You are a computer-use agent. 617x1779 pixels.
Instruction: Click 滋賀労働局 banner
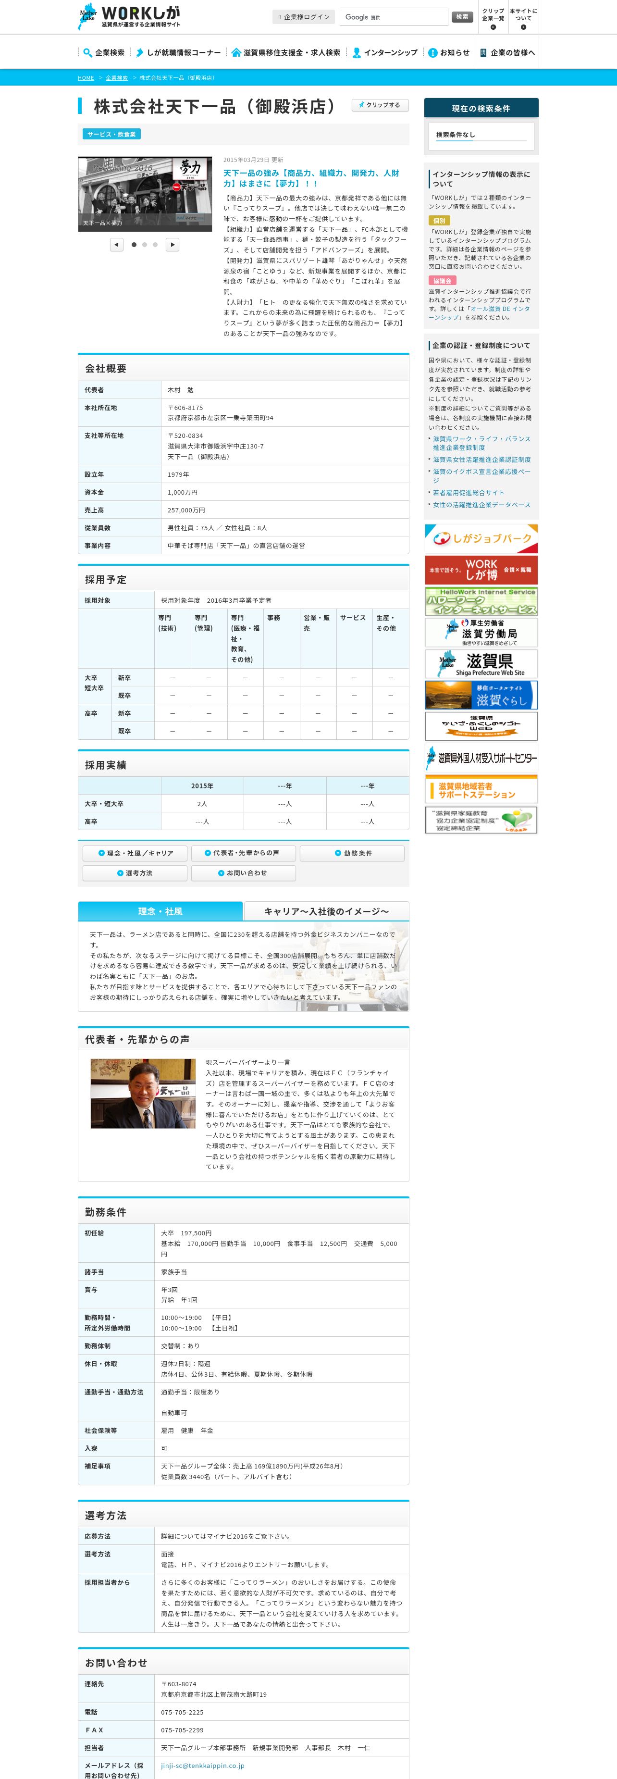click(481, 632)
